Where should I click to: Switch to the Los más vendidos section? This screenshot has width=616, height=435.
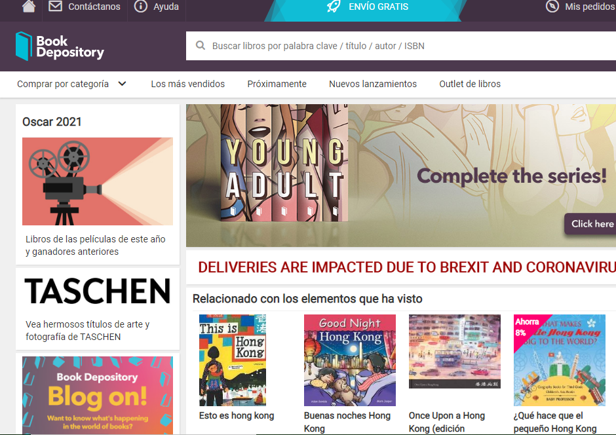pyautogui.click(x=188, y=84)
